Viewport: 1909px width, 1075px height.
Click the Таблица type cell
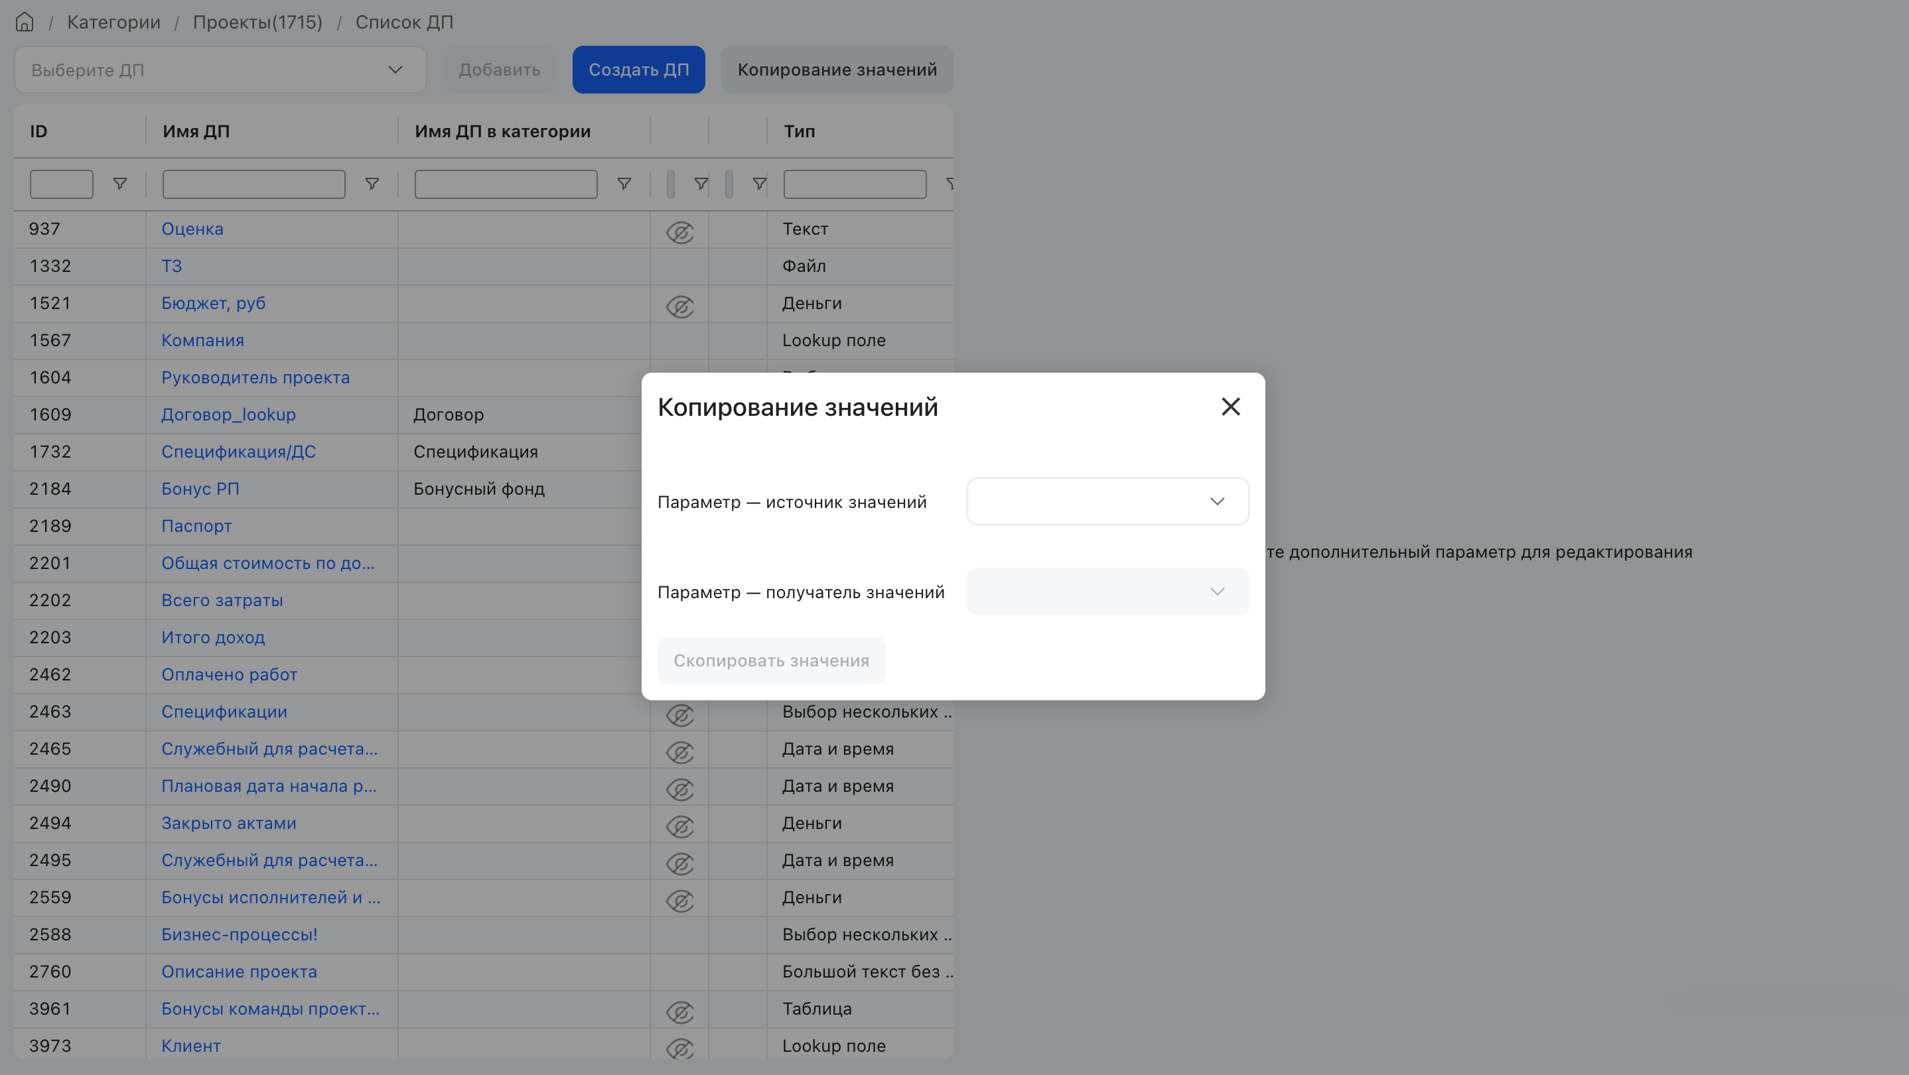pos(817,1008)
